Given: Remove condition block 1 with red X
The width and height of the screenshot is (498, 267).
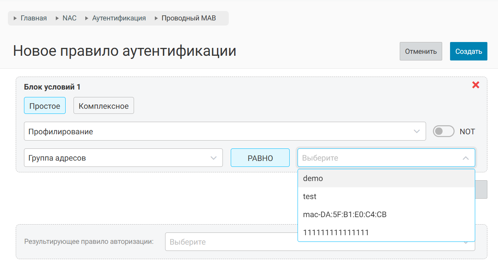Looking at the screenshot, I should 476,85.
